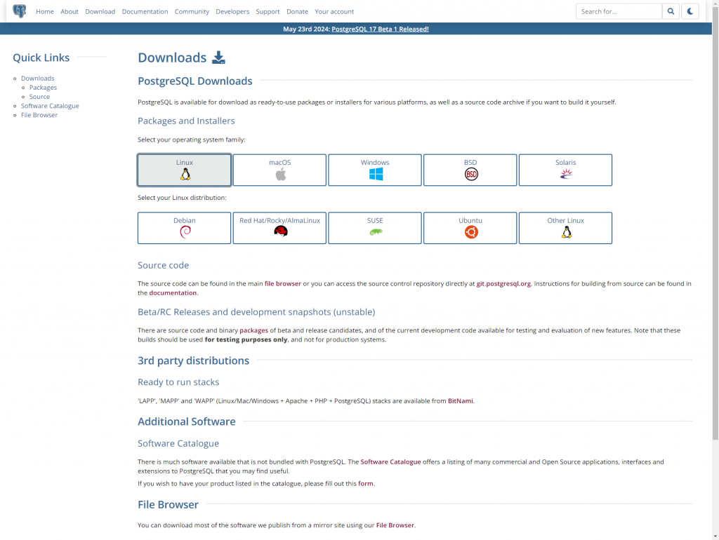Screen dimensions: 719x540
Task: Click the search magnifier button
Action: (x=671, y=11)
